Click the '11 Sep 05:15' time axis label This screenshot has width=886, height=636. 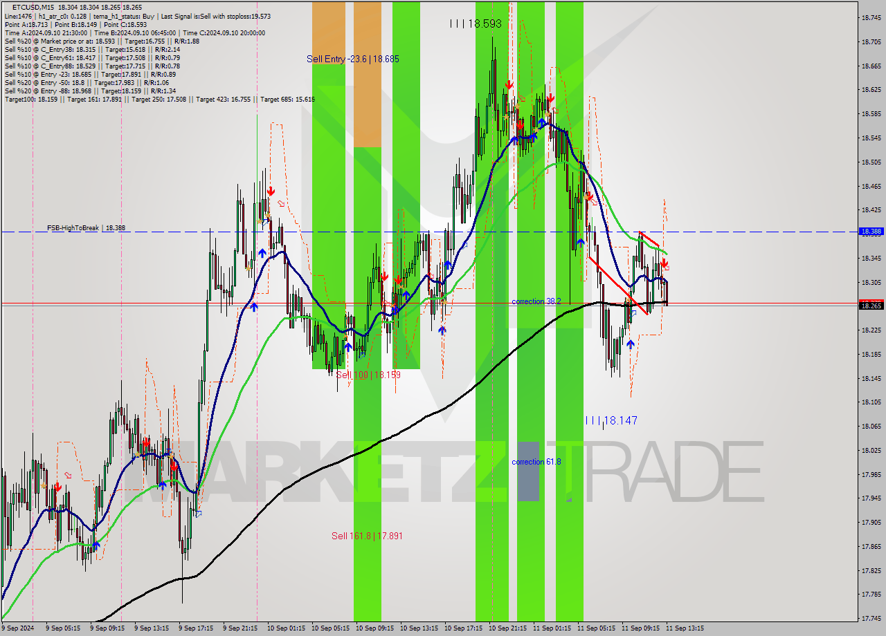click(595, 628)
